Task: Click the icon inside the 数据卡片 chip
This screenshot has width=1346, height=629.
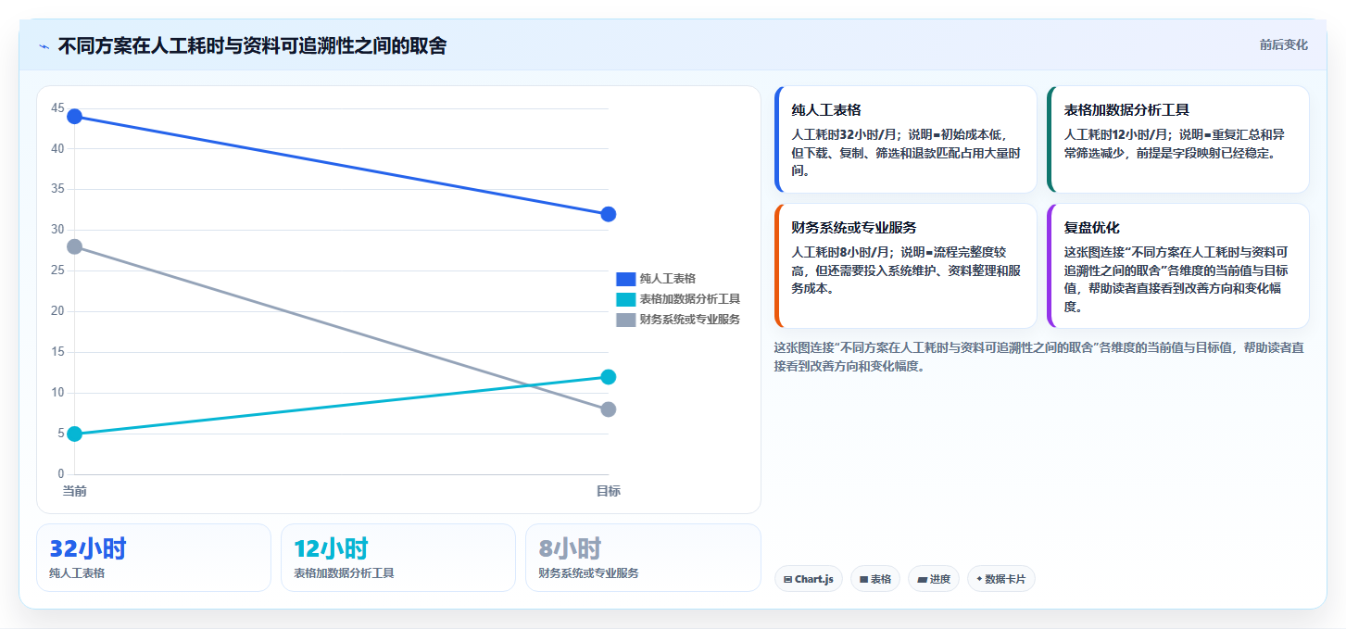Action: coord(979,579)
